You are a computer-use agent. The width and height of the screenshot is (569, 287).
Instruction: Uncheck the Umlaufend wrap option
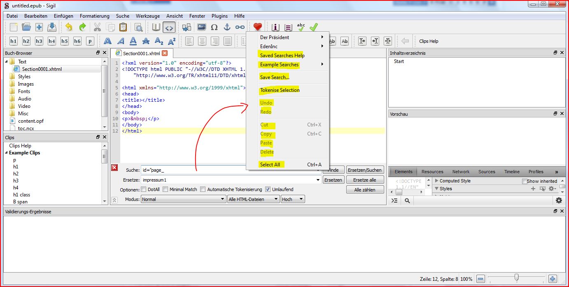[x=268, y=189]
